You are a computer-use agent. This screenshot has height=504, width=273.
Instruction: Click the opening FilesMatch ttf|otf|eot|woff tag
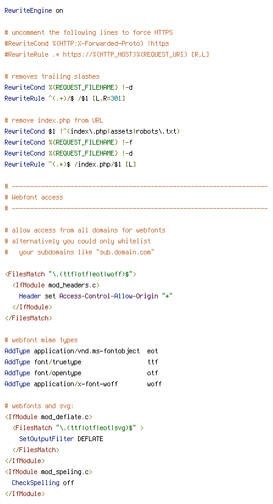click(71, 274)
